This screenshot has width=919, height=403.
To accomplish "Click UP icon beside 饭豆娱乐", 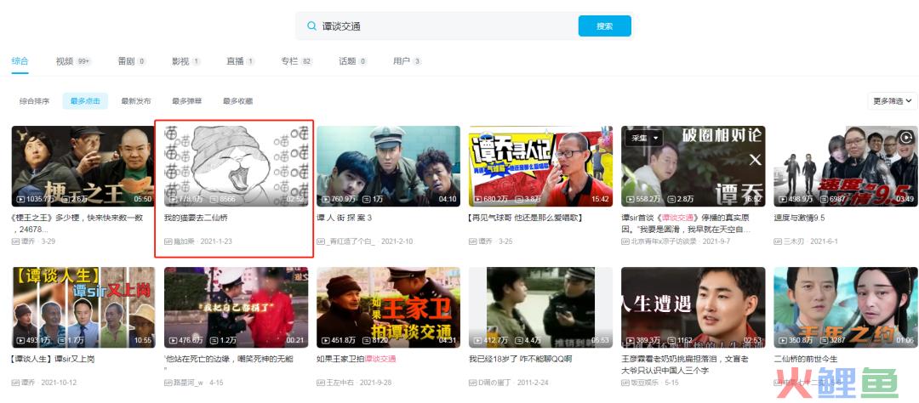I will [x=625, y=383].
